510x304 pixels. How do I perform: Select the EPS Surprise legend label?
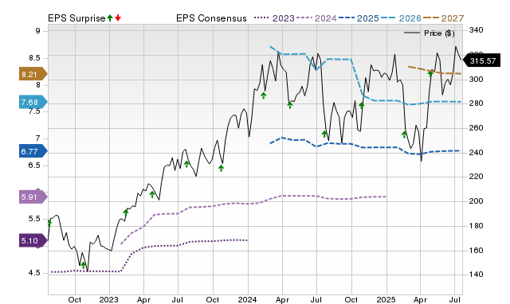(x=76, y=18)
